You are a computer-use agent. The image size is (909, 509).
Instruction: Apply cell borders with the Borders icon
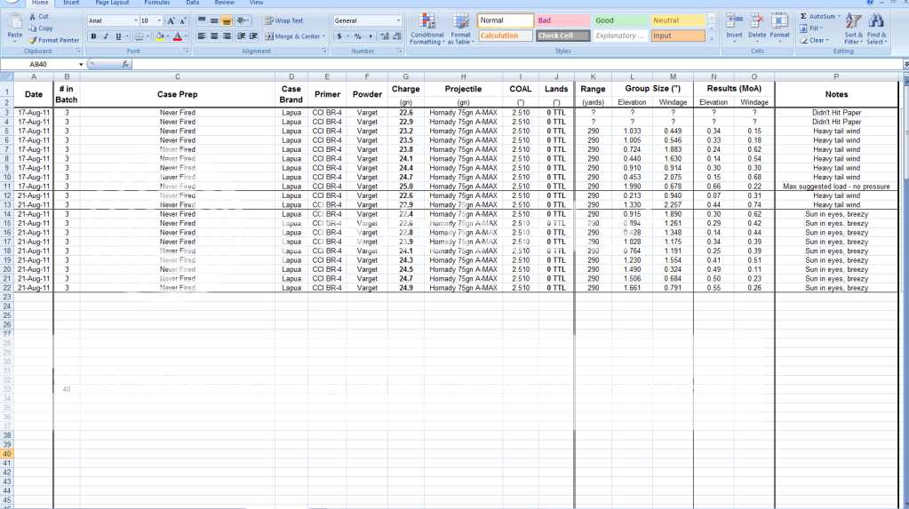139,36
